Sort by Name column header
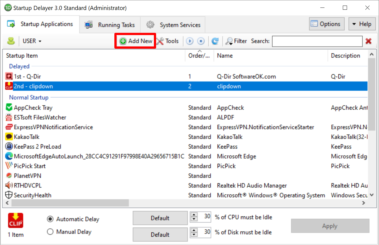The width and height of the screenshot is (379, 245). point(271,56)
